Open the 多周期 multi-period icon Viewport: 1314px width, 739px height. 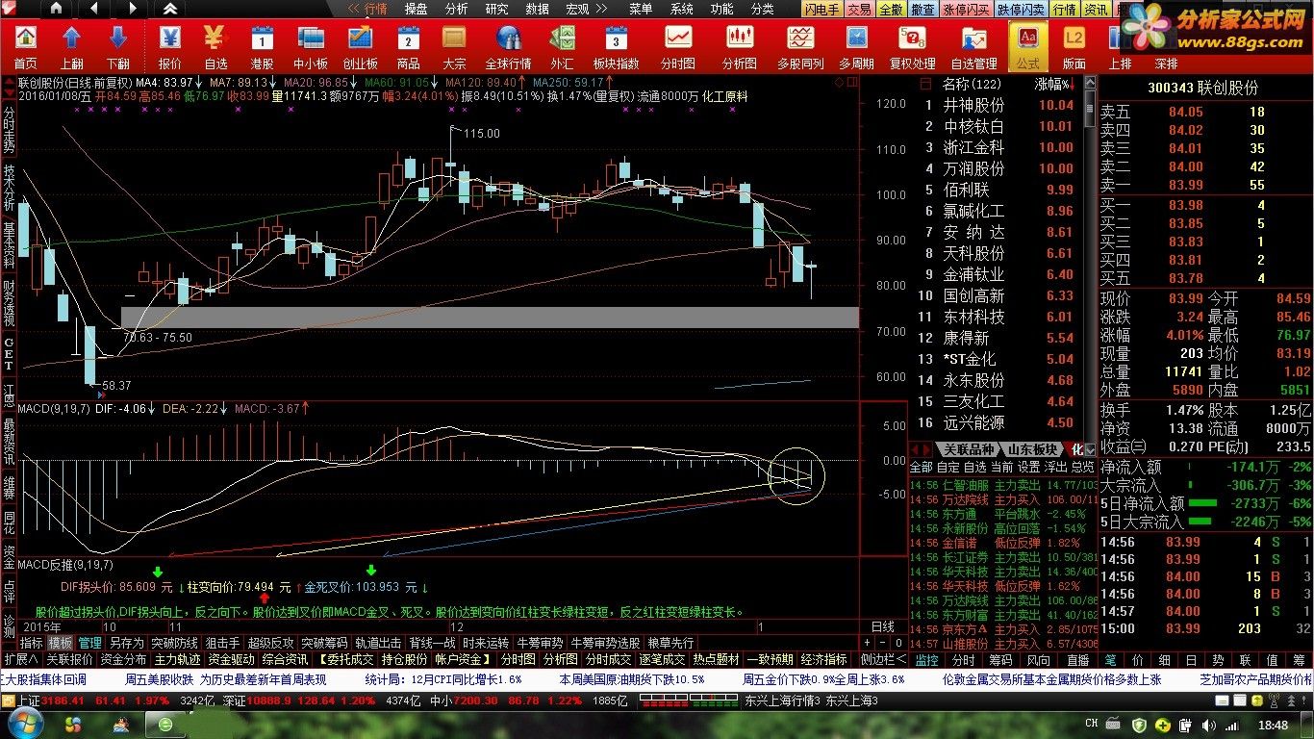coord(856,46)
